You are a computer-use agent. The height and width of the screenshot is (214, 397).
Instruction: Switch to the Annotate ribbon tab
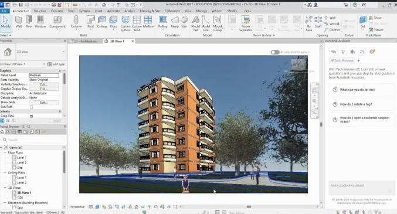point(113,11)
